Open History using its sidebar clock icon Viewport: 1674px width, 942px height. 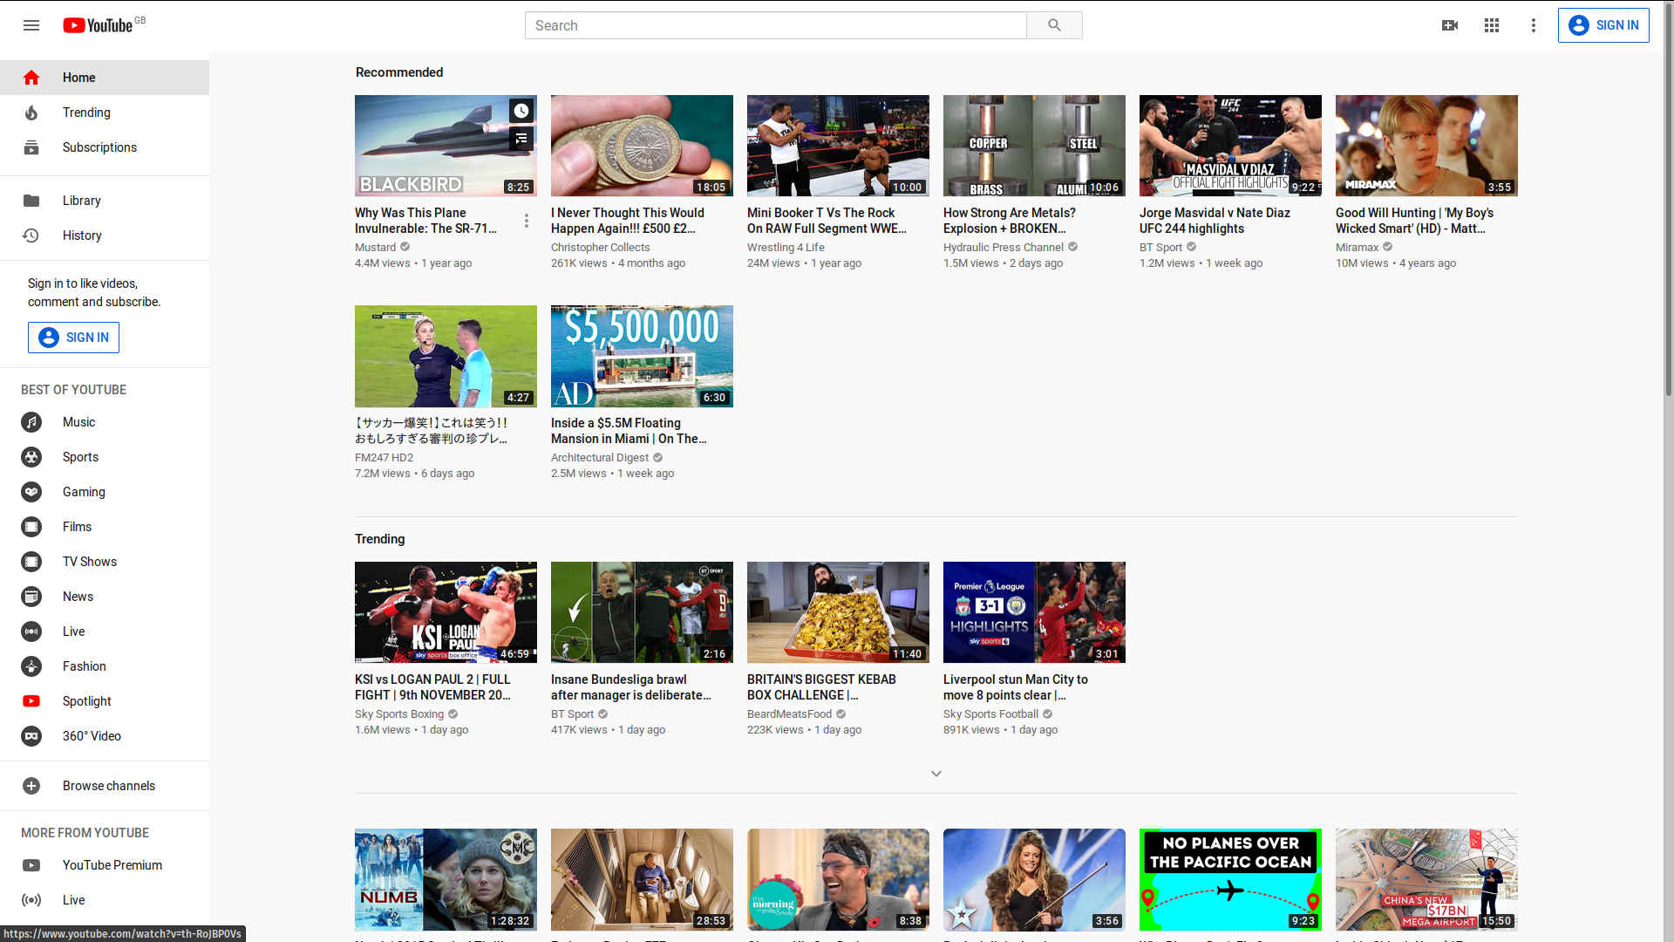31,235
